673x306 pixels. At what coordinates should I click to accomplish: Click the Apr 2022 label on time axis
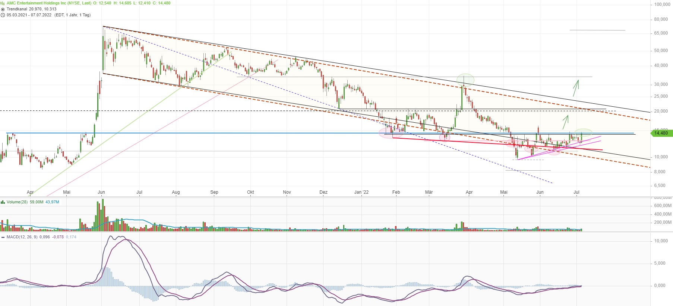coord(469,192)
